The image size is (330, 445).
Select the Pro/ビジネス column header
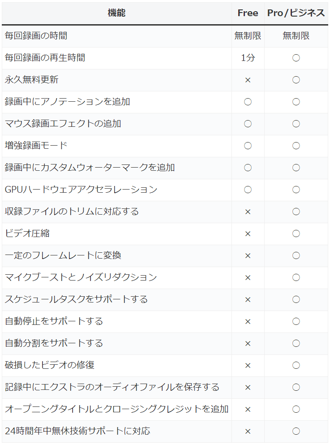296,13
